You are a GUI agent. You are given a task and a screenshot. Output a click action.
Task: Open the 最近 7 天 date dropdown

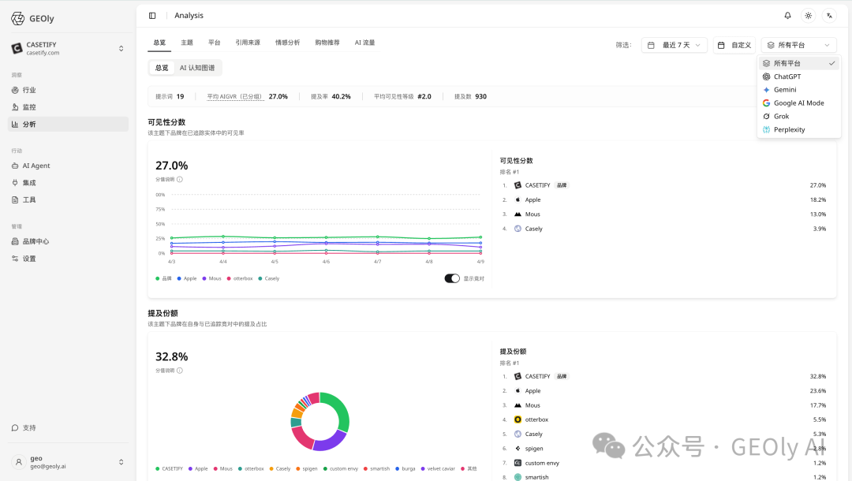click(x=674, y=45)
